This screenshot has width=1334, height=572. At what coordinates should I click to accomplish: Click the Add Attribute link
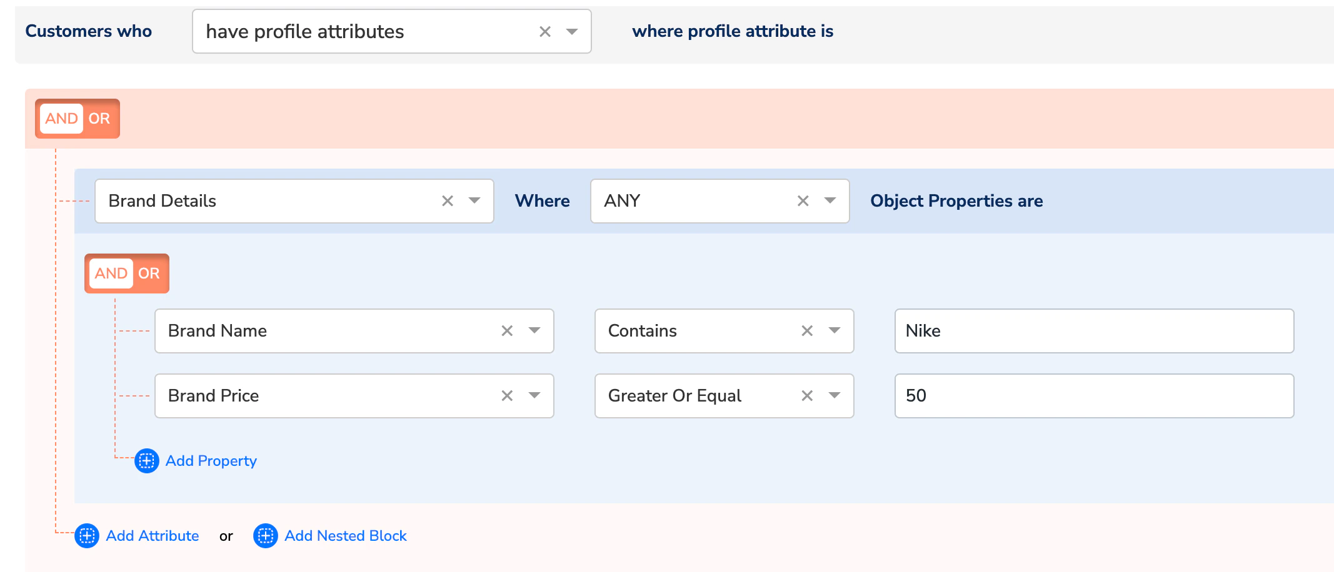point(153,536)
